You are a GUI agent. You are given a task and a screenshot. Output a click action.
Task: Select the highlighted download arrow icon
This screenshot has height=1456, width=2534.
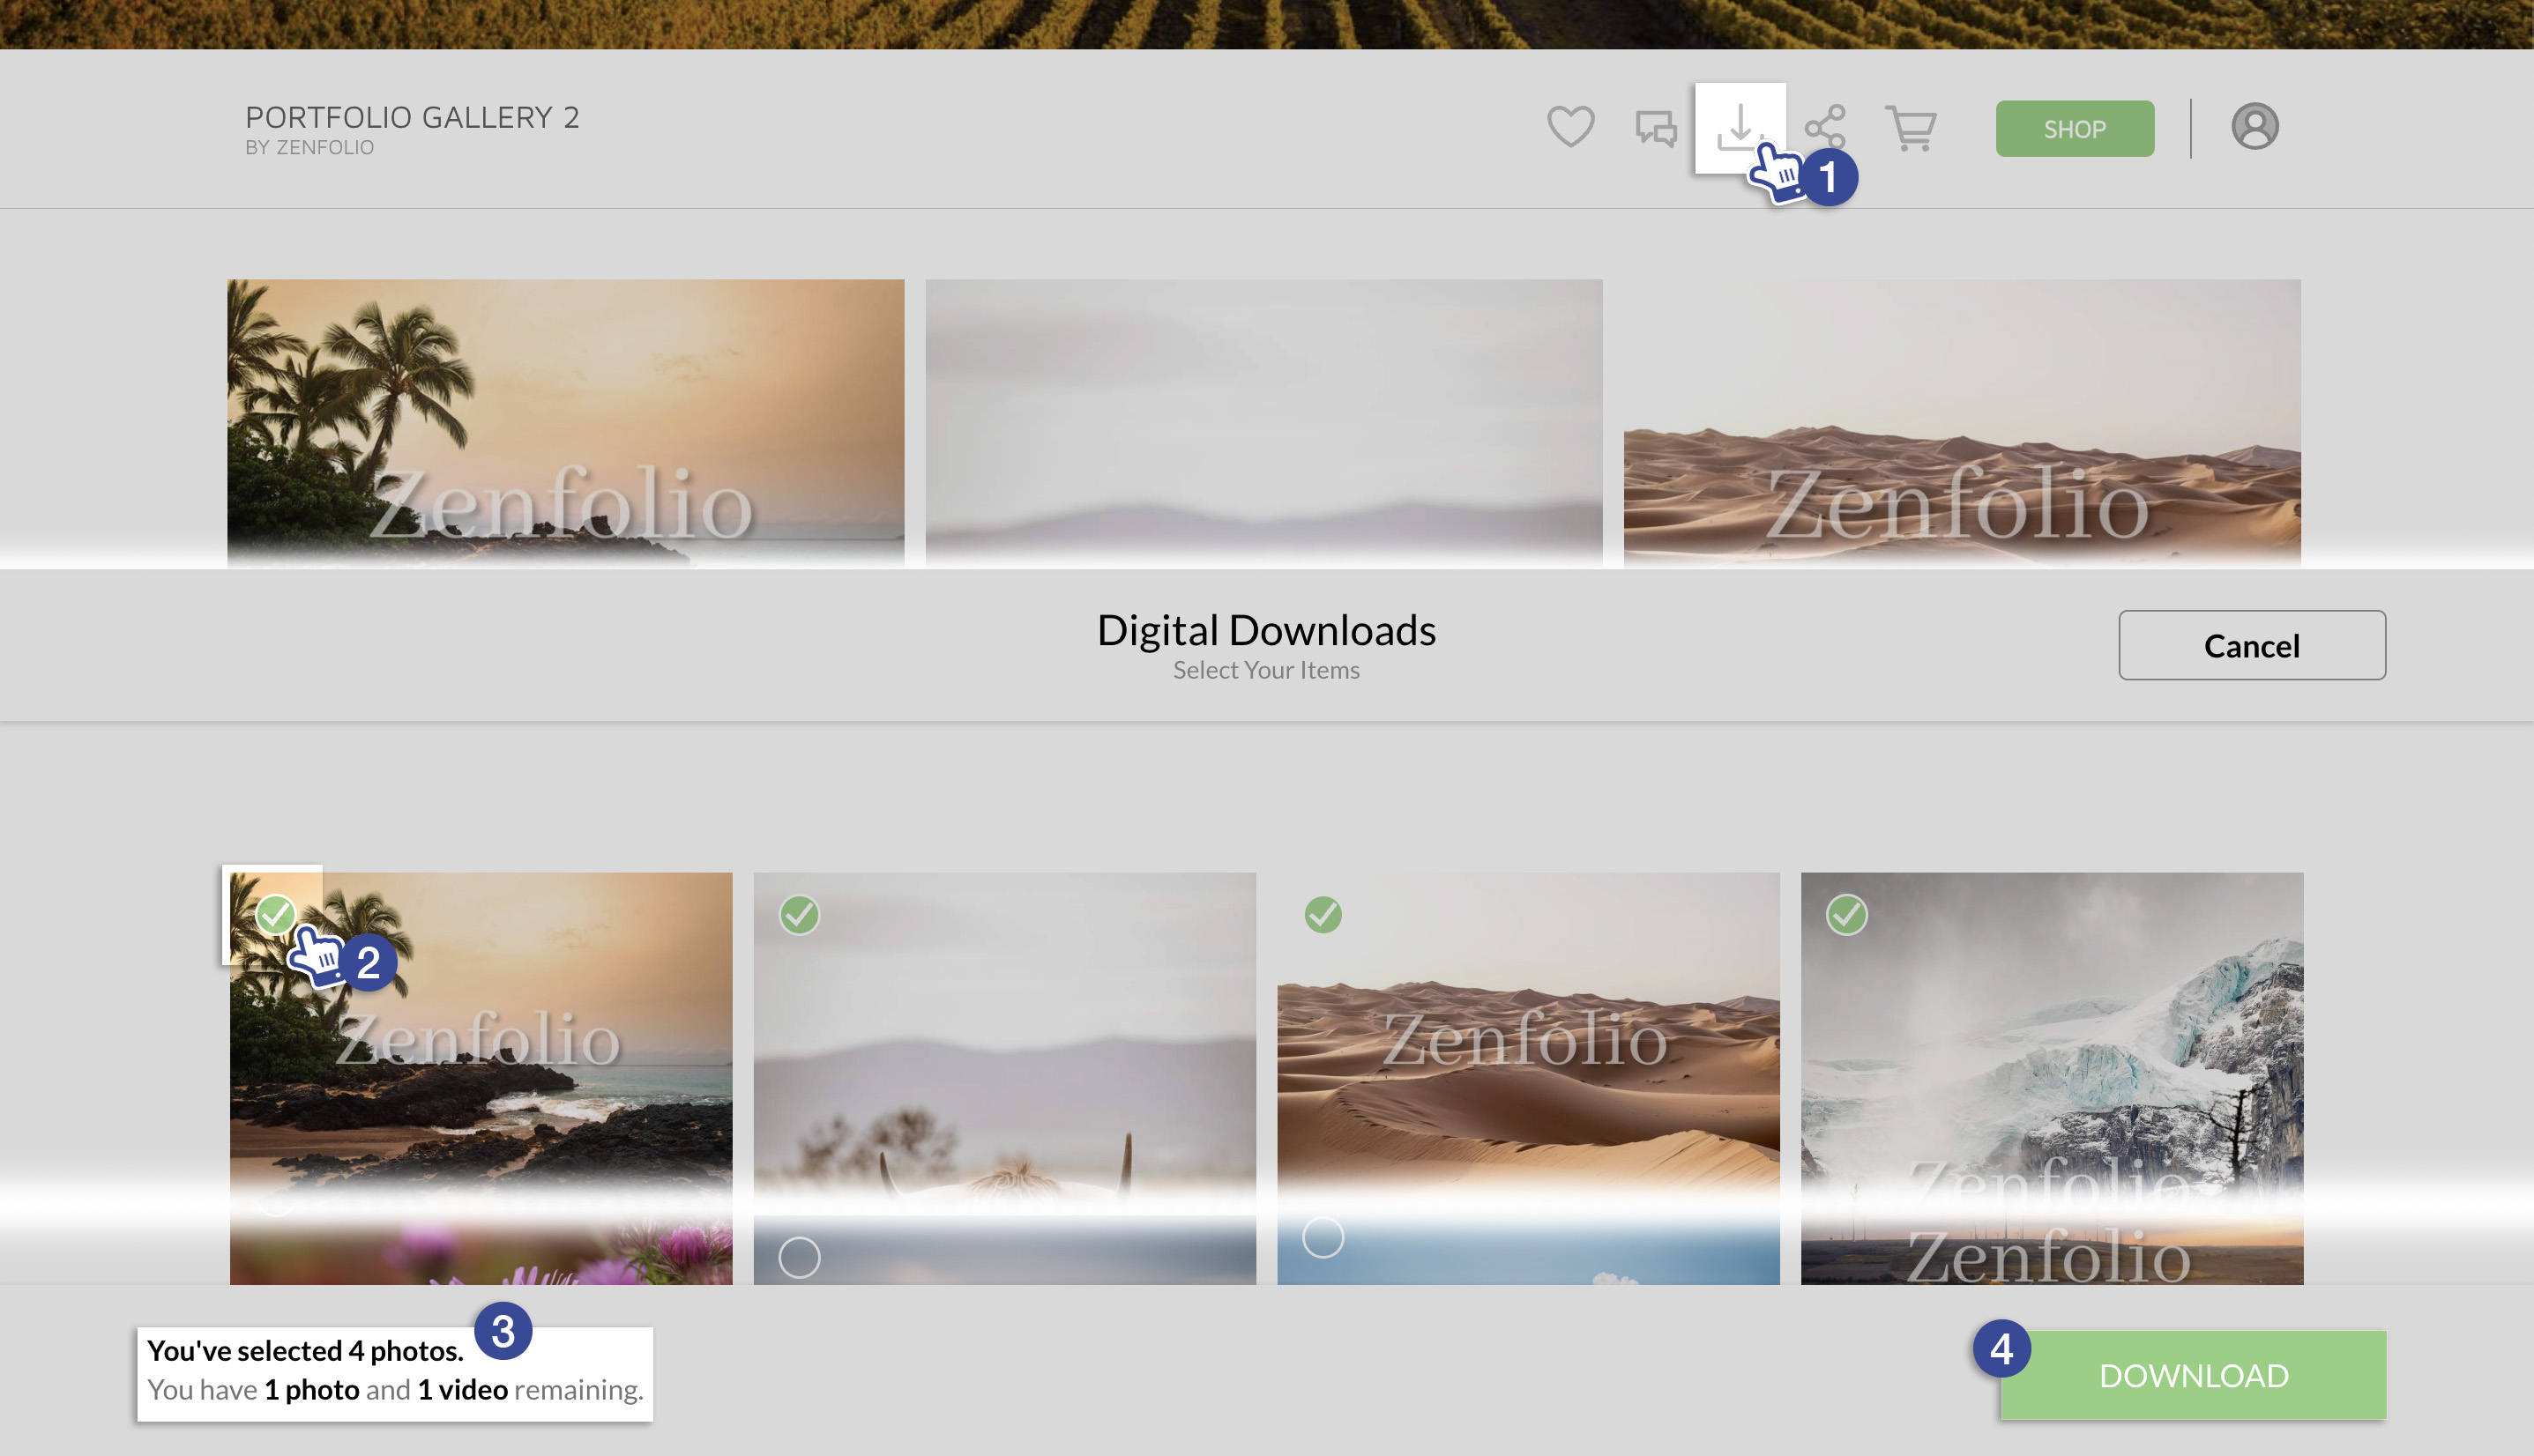point(1739,126)
